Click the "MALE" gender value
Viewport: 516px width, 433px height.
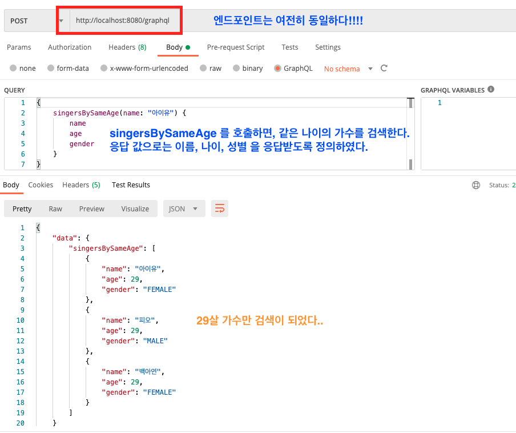[155, 341]
